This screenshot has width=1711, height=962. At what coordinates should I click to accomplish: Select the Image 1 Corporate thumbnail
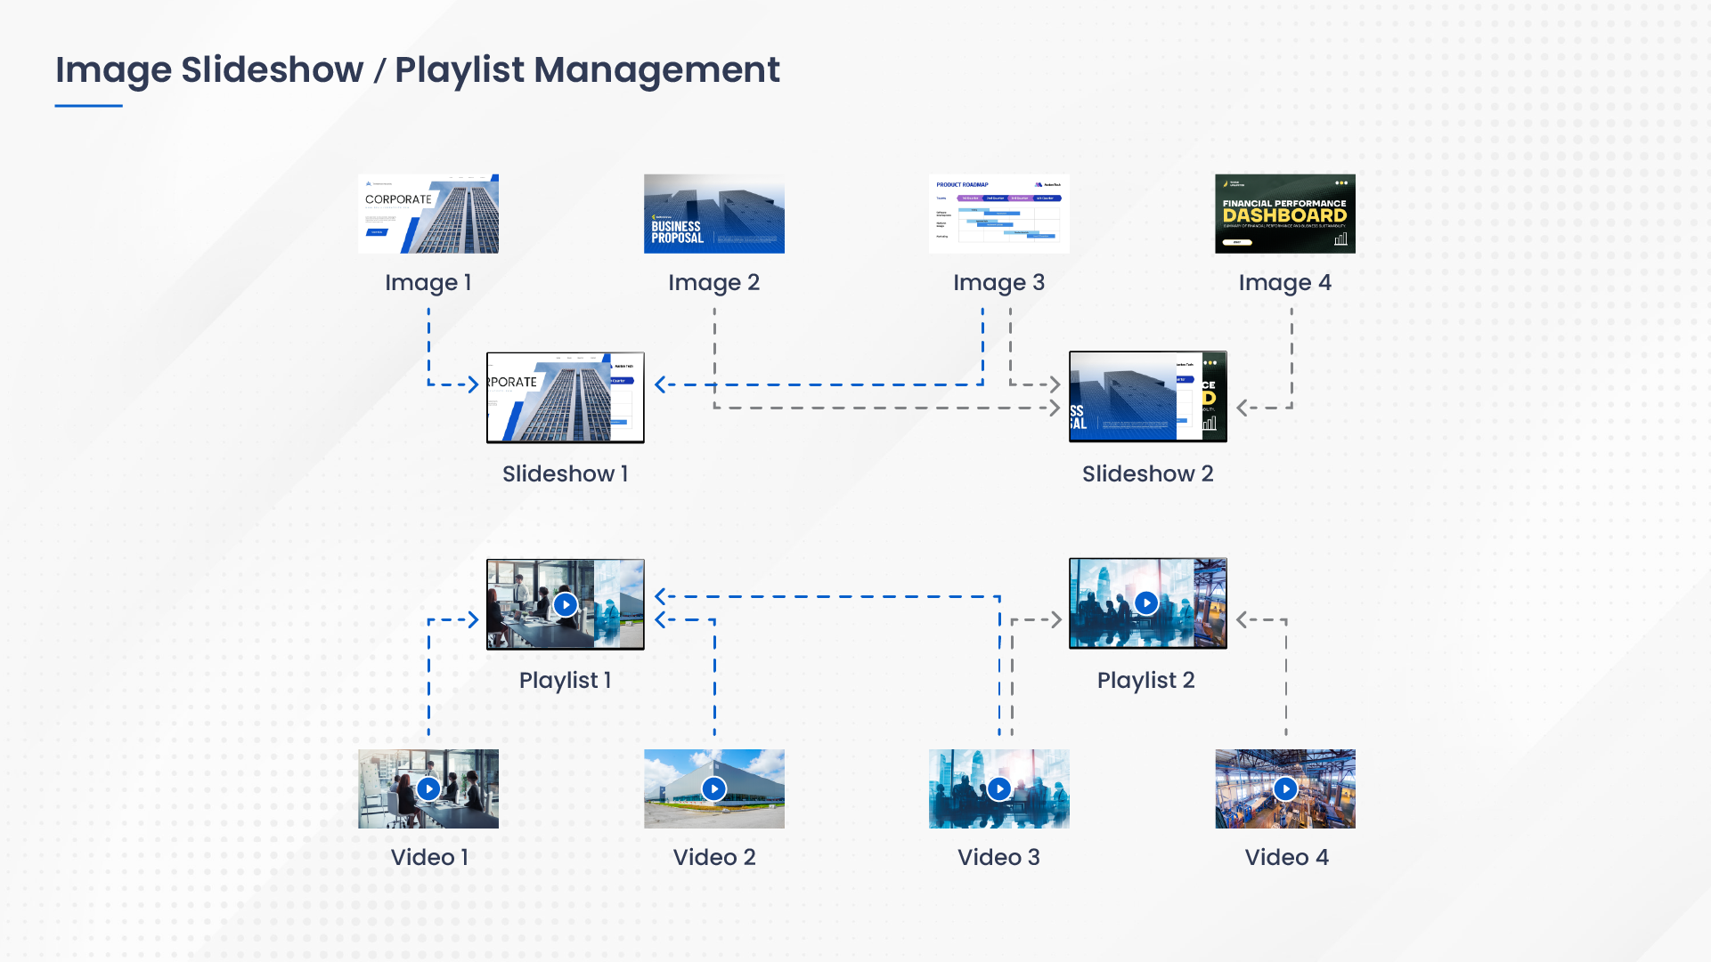(x=428, y=214)
